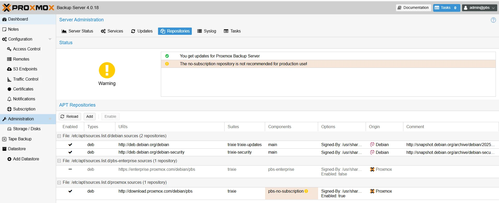Screen dimensions: 499x203
Task: Click the Debian swirl icon for deb.debian.org/debian row
Action: [x=372, y=145]
